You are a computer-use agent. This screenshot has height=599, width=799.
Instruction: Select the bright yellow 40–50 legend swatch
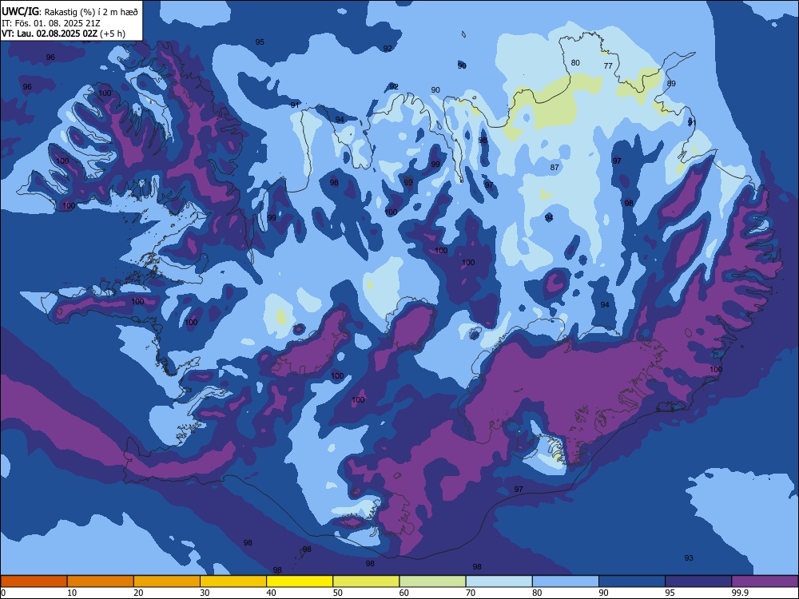(x=300, y=581)
